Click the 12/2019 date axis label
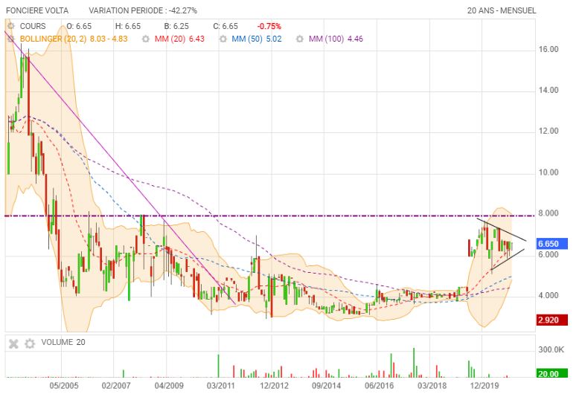585x397 pixels. [x=484, y=385]
